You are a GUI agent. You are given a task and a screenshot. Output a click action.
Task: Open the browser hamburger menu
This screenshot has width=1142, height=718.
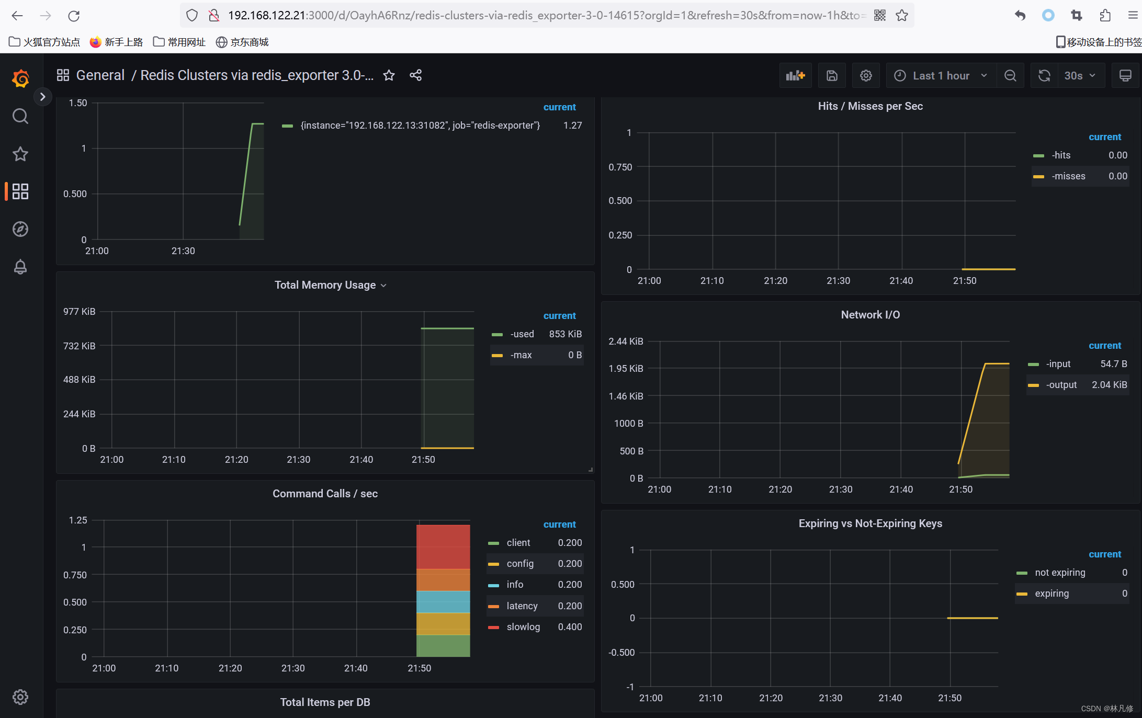1133,16
